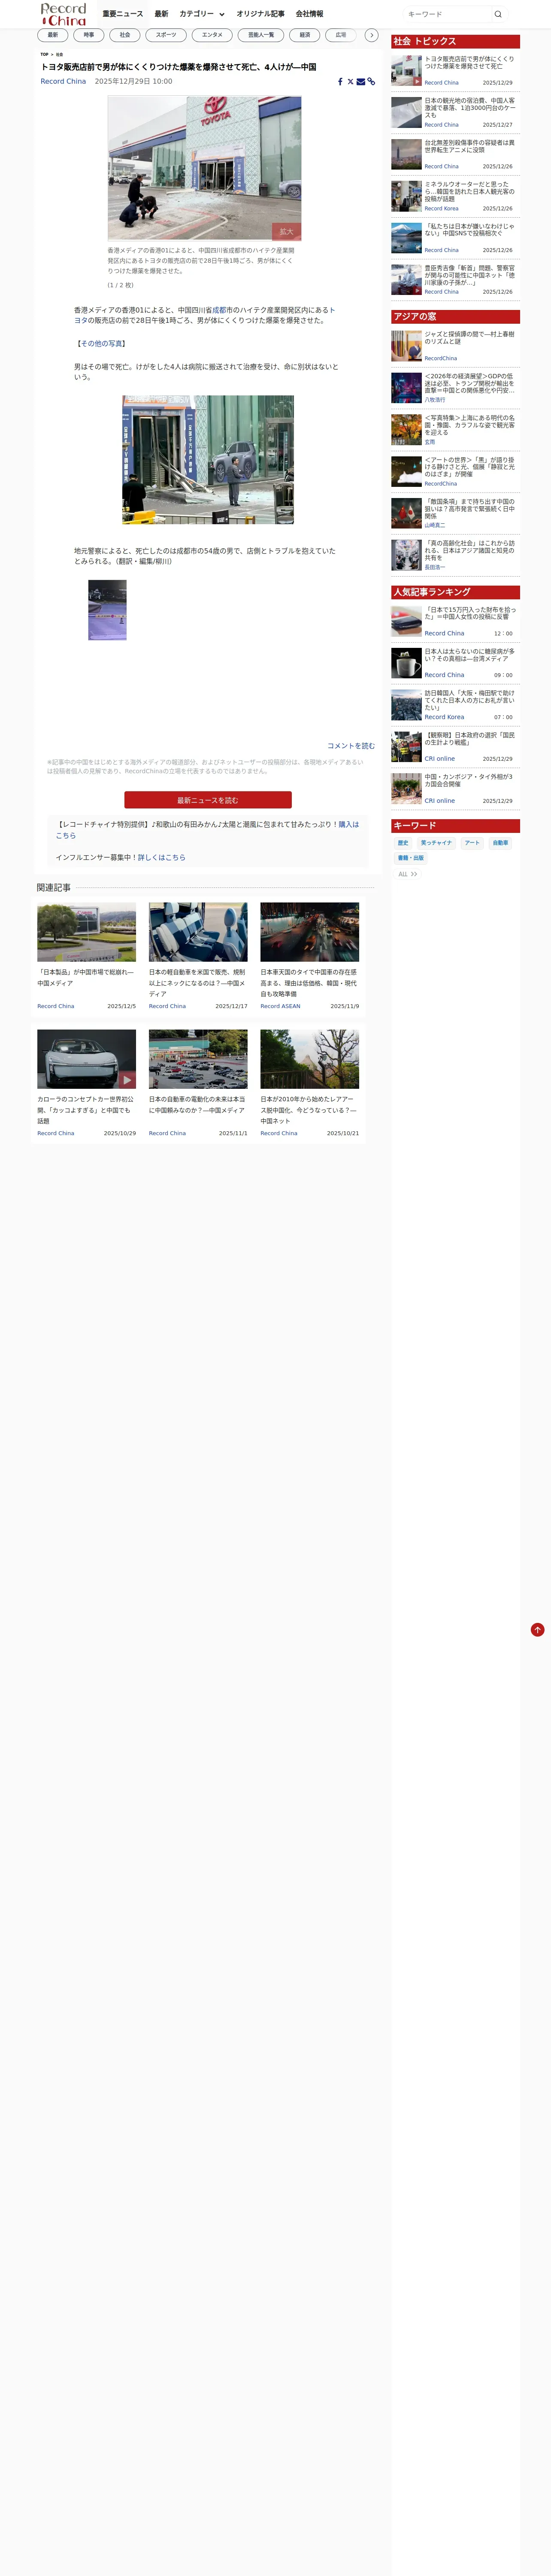The height and width of the screenshot is (2576, 551).
Task: Click the 最新ニュースを読む red button
Action: pos(208,800)
